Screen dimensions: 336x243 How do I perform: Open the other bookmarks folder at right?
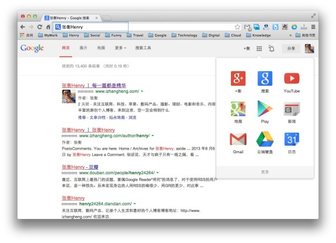pyautogui.click(x=305, y=35)
